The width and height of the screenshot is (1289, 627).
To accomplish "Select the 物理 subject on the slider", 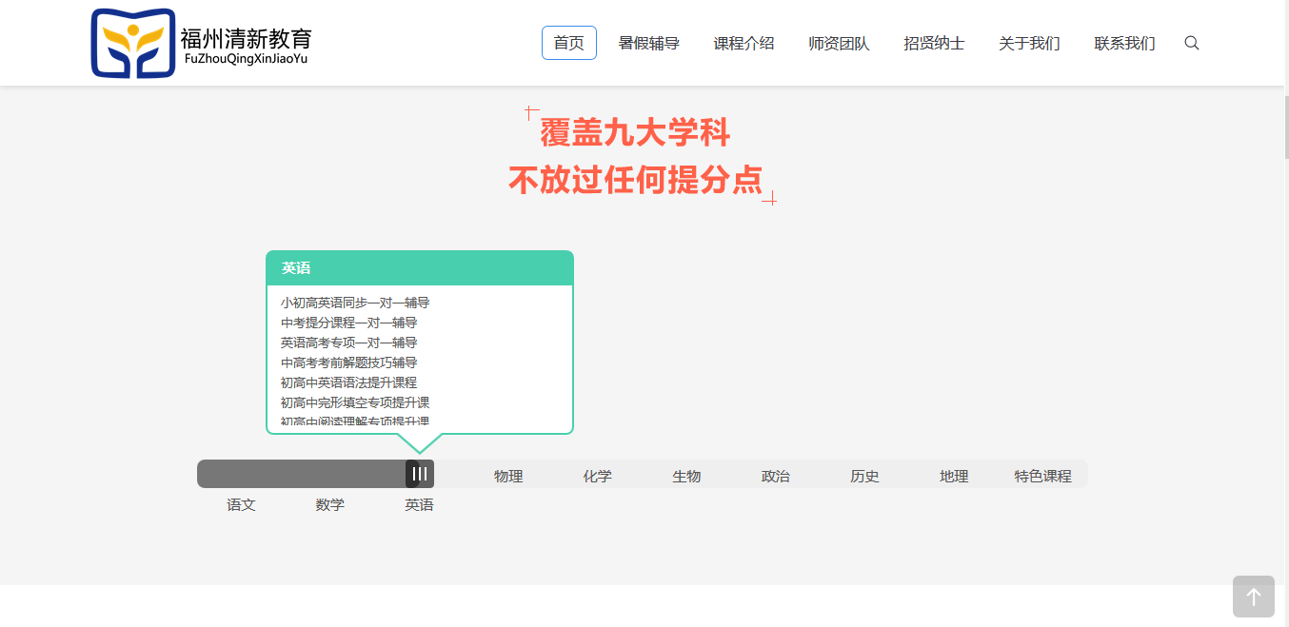I will click(508, 476).
